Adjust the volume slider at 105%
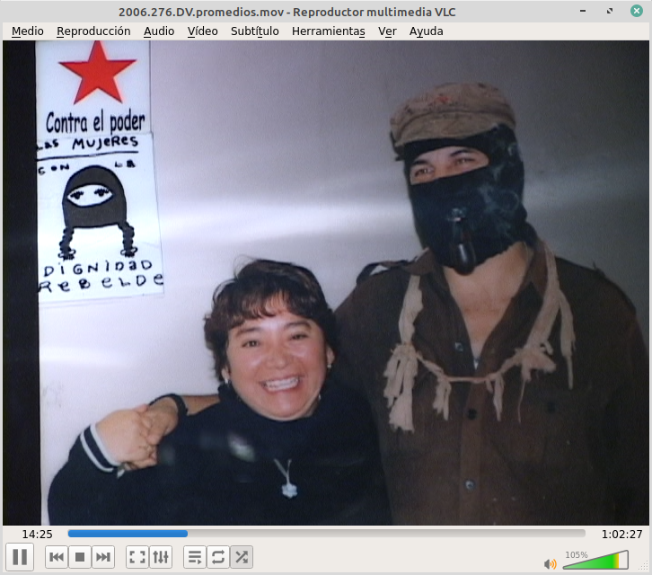The height and width of the screenshot is (575, 652). [x=595, y=560]
